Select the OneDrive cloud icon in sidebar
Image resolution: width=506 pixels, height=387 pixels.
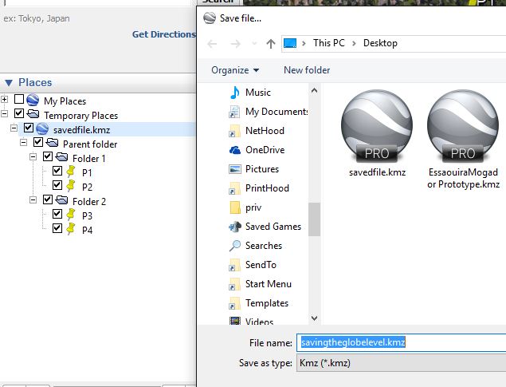(x=235, y=150)
